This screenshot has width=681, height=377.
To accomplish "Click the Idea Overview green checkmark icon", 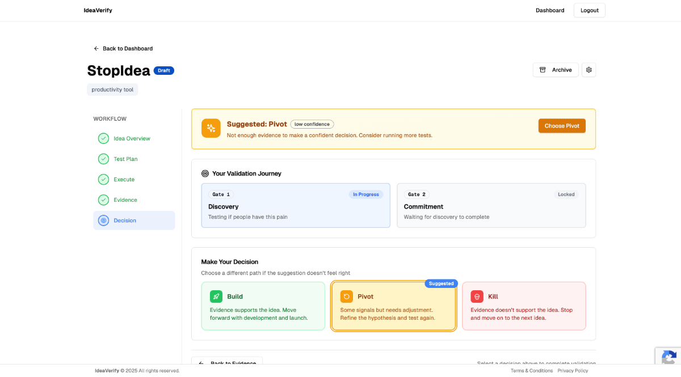I will [103, 138].
